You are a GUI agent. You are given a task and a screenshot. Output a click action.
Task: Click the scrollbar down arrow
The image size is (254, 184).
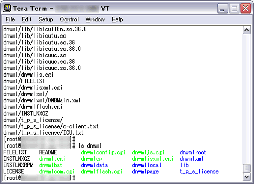pyautogui.click(x=247, y=177)
